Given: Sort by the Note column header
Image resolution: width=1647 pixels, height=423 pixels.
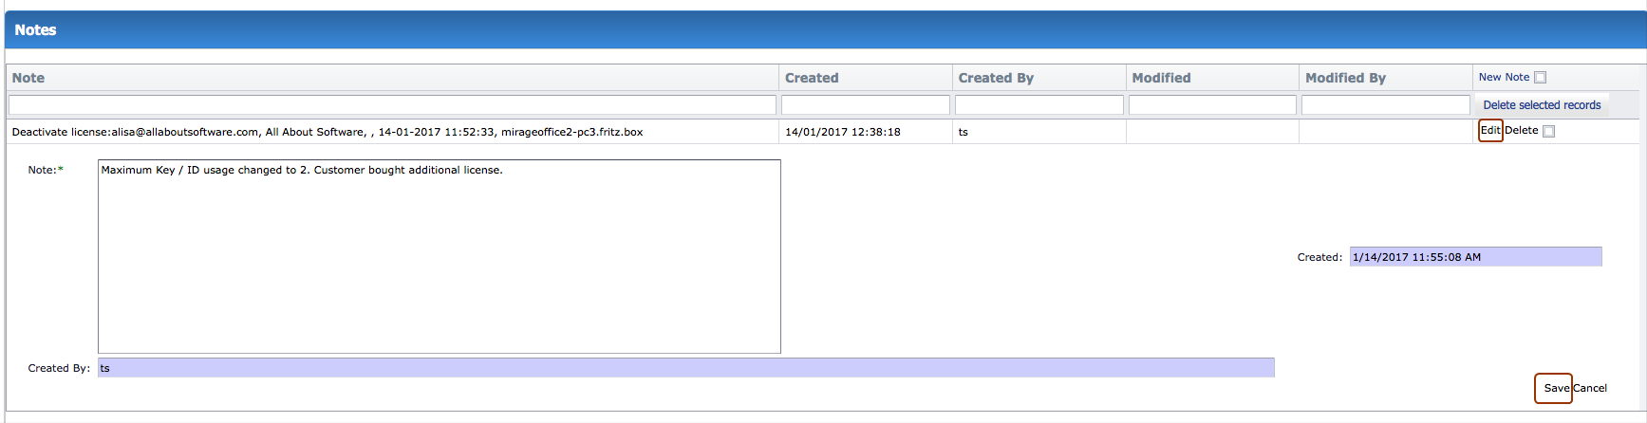Looking at the screenshot, I should [28, 78].
